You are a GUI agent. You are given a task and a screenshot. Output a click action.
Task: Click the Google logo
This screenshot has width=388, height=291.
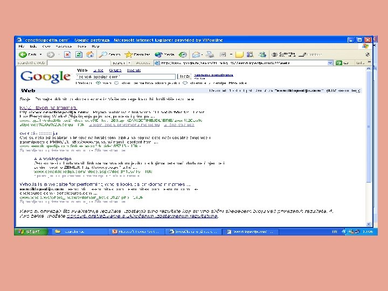pyautogui.click(x=45, y=77)
